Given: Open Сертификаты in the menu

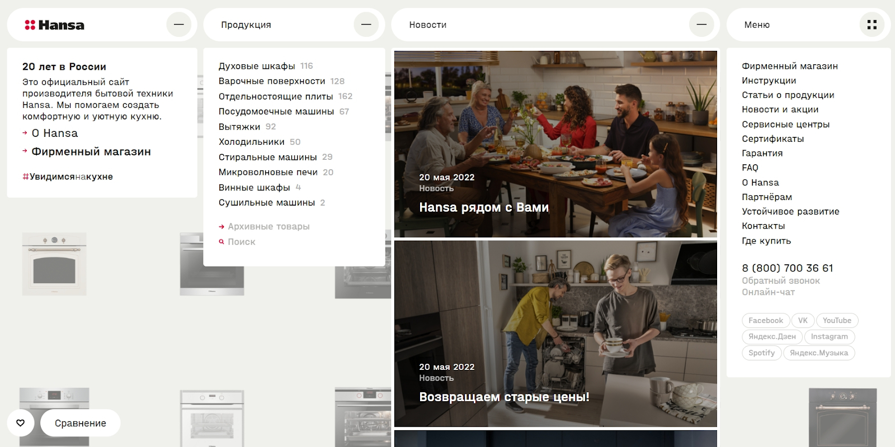Looking at the screenshot, I should pyautogui.click(x=773, y=139).
